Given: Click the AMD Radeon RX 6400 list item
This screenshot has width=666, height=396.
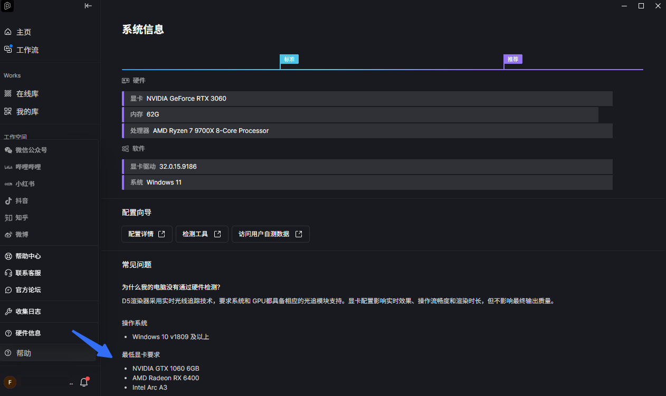Looking at the screenshot, I should (x=166, y=378).
